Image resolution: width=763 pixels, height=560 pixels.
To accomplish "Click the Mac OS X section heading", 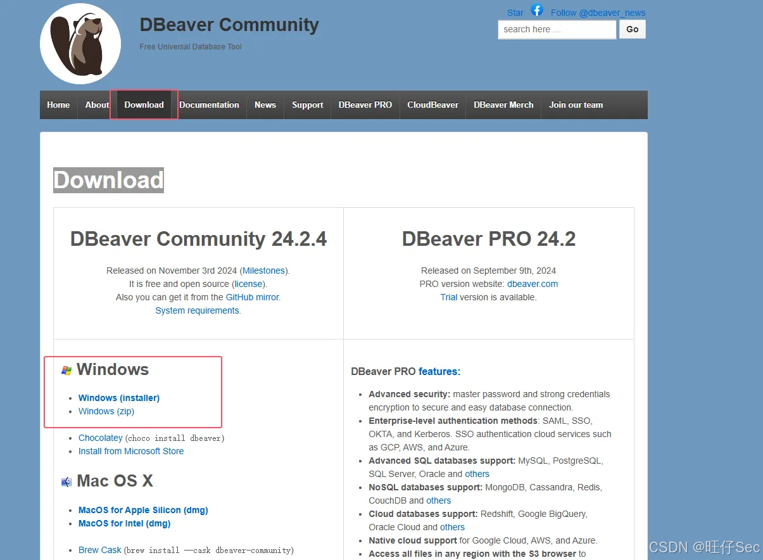I will click(x=115, y=481).
